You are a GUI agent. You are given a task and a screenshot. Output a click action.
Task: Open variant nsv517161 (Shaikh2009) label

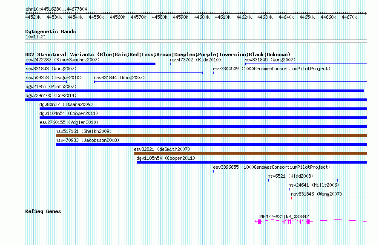coord(83,131)
